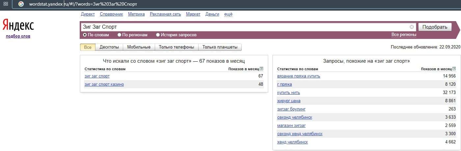This screenshot has height=151, width=461.
Task: Click the Последнее обновление: 22.09.2020 text
Action: [x=425, y=47]
